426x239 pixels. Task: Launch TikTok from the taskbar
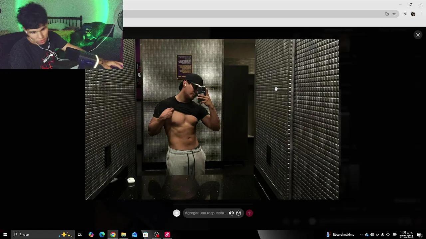[167, 235]
